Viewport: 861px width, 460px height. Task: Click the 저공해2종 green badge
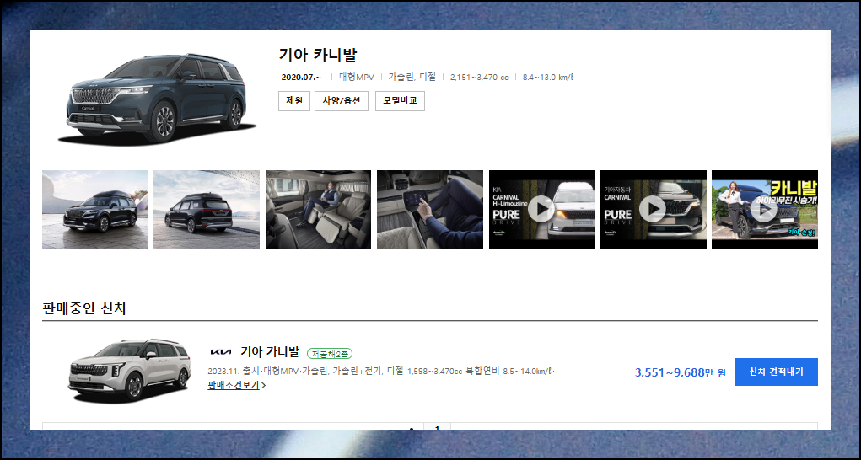tap(330, 354)
